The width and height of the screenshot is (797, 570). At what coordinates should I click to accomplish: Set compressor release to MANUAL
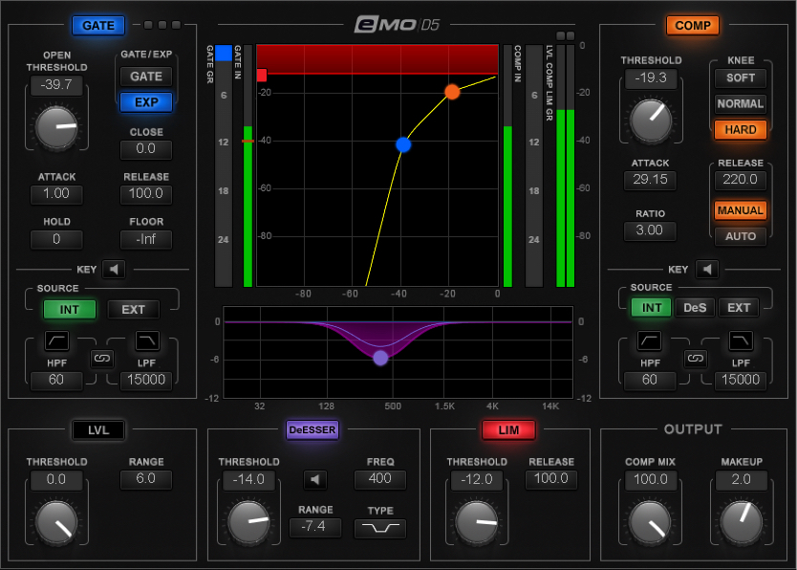(740, 210)
